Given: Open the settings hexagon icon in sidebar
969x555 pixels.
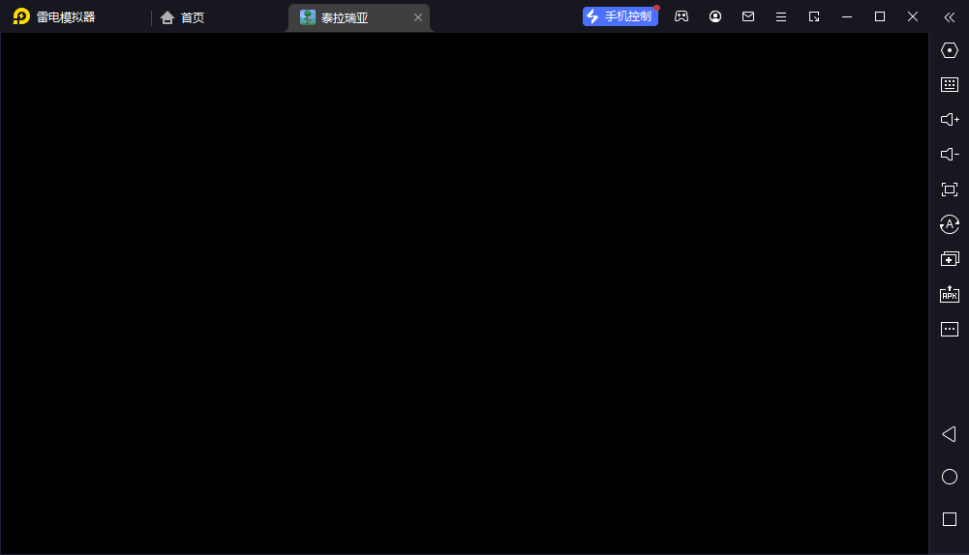Looking at the screenshot, I should 950,50.
